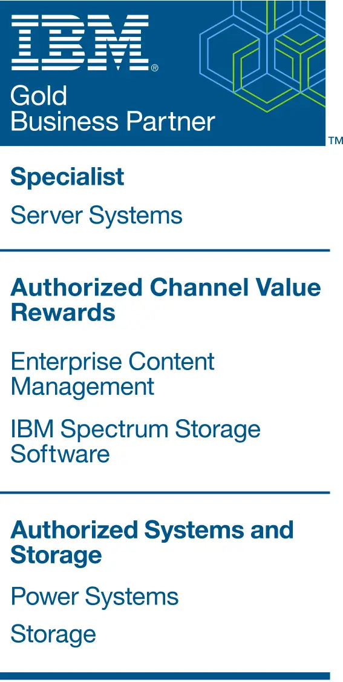Click the thick blue bottom bar

coord(165,676)
